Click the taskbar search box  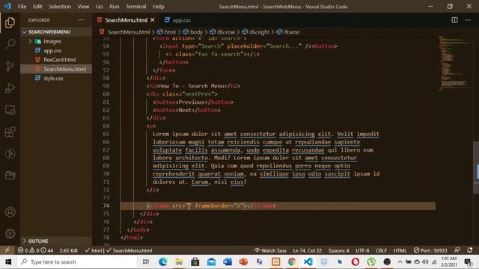[76, 262]
